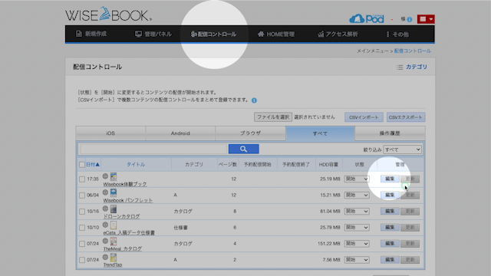Open 状態 dropdown for Wisebook パンフレット
The image size is (491, 276).
coord(357,195)
